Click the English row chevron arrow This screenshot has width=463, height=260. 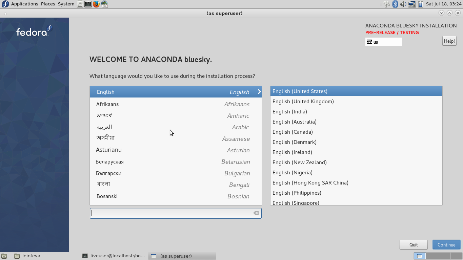tap(259, 92)
